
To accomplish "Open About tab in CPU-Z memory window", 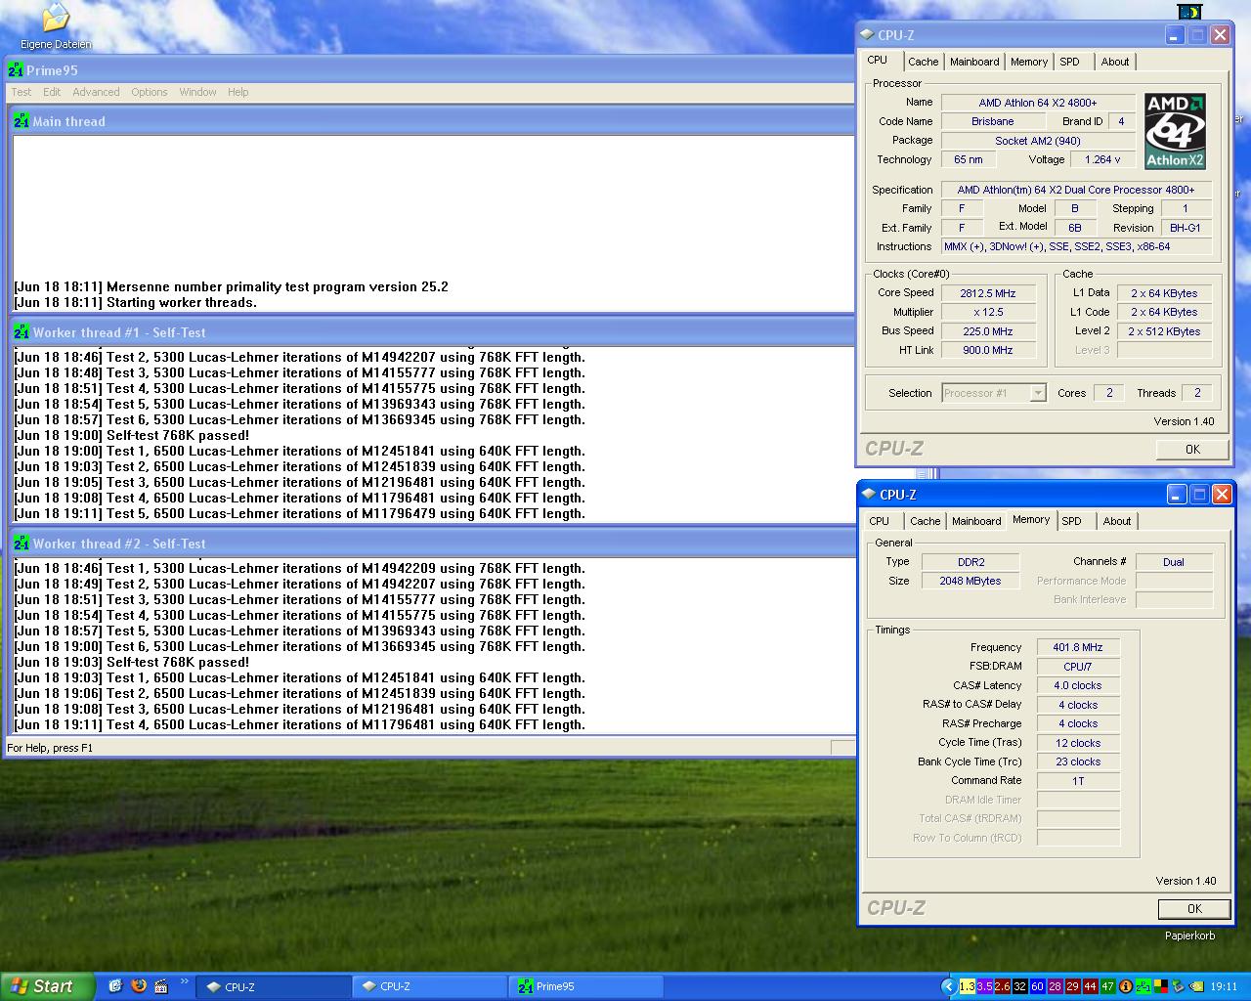I will [1117, 521].
